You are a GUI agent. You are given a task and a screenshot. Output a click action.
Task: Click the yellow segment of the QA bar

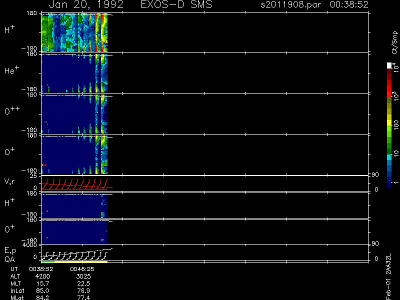(81, 261)
